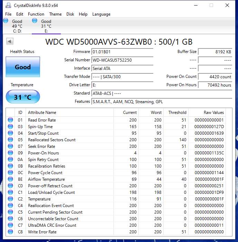The width and height of the screenshot is (238, 242).
Task: Open the Edit menu
Action: click(20, 14)
